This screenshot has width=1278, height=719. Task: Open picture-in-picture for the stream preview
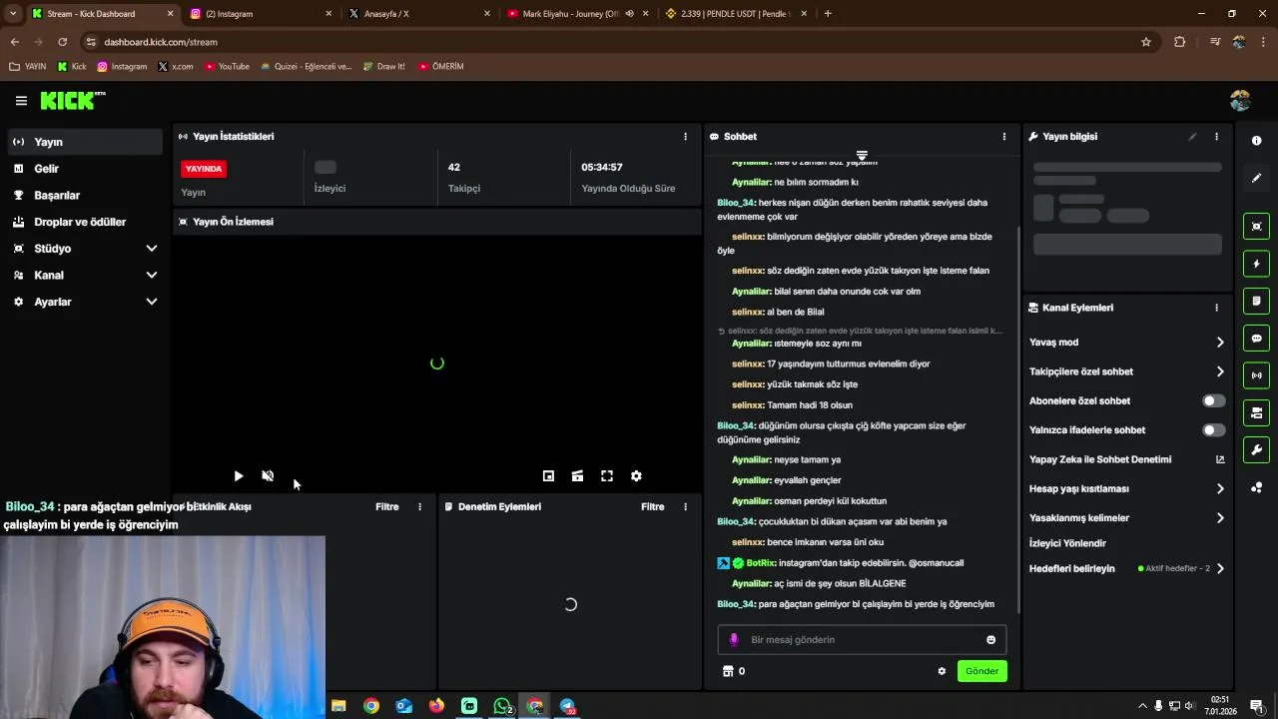(x=548, y=476)
